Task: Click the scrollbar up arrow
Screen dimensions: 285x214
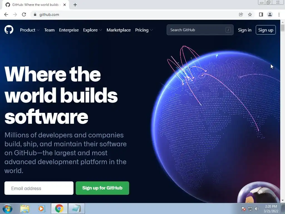Action: (x=282, y=22)
